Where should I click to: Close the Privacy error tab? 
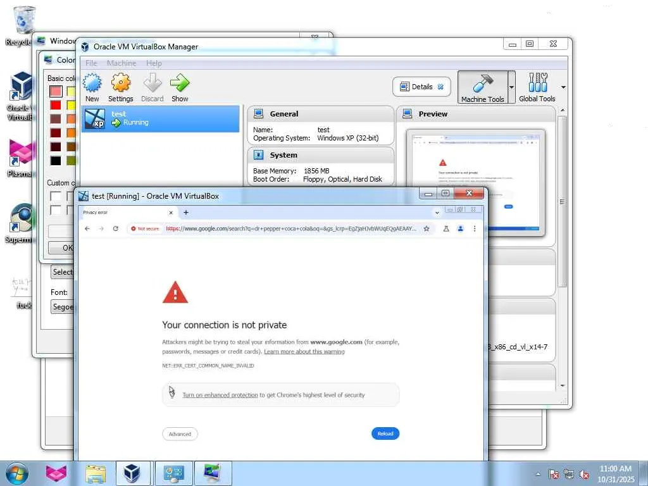[x=171, y=213]
